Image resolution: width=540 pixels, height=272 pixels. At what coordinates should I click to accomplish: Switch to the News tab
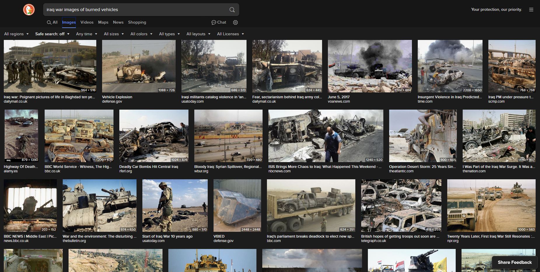pos(118,22)
